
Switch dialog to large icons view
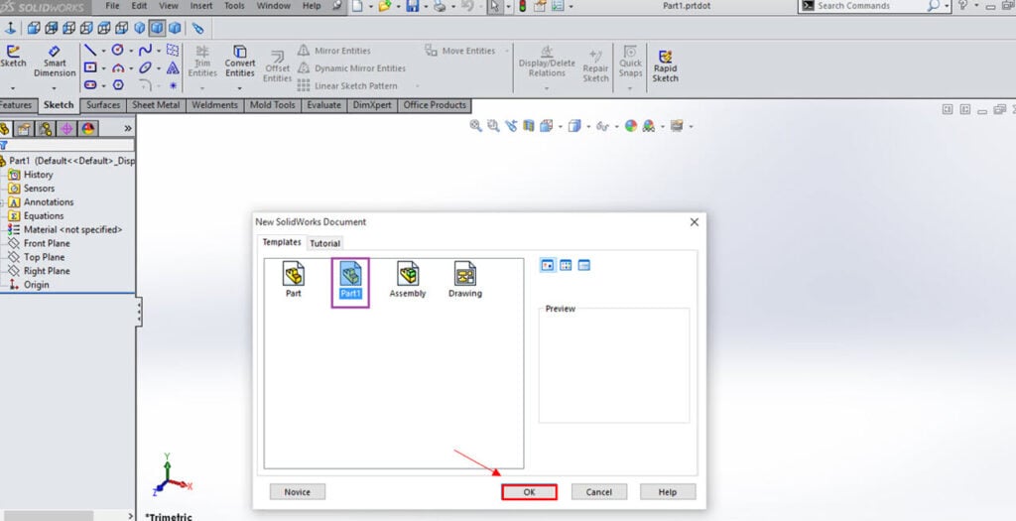548,265
